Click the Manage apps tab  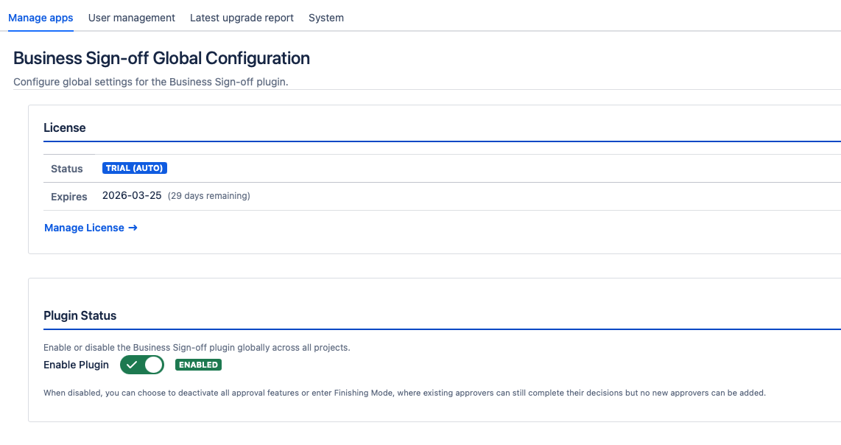click(x=41, y=18)
